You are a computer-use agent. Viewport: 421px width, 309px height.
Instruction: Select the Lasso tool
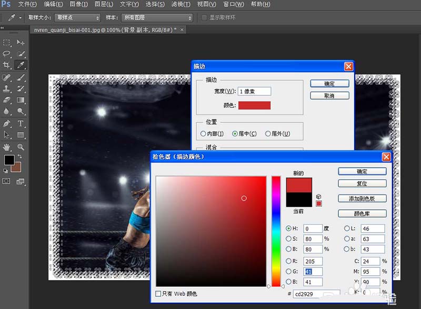pyautogui.click(x=7, y=54)
